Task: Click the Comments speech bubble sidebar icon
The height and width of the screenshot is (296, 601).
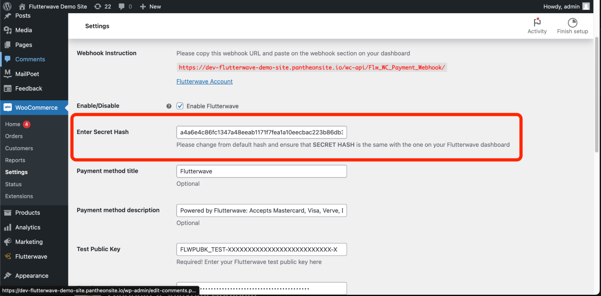Action: [8, 59]
